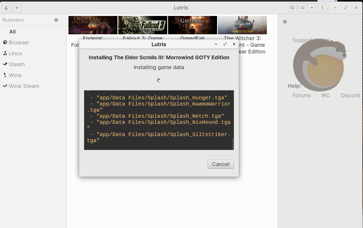Open the search magnifier icon

(x=292, y=8)
